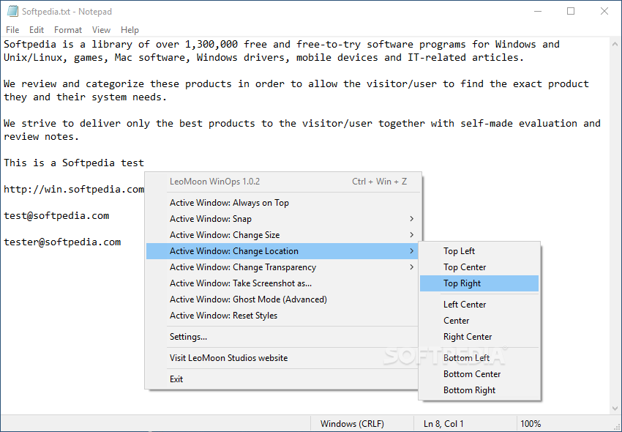Expand Active Window: Change Transparency submenu
622x432 pixels.
click(282, 267)
